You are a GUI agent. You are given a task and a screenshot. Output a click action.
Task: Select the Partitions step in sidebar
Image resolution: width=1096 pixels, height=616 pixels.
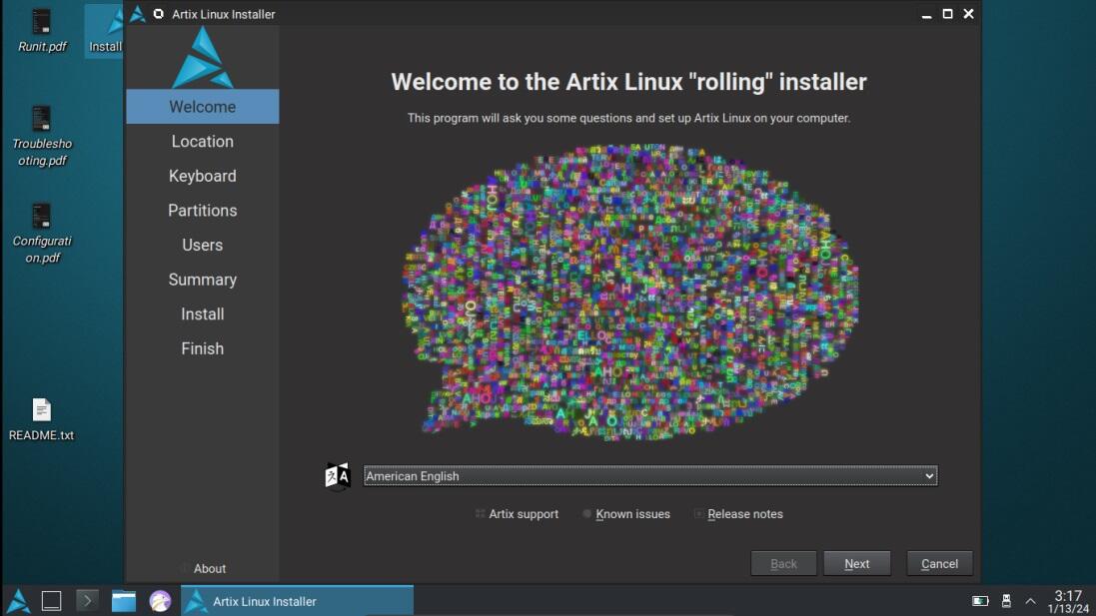pos(203,211)
